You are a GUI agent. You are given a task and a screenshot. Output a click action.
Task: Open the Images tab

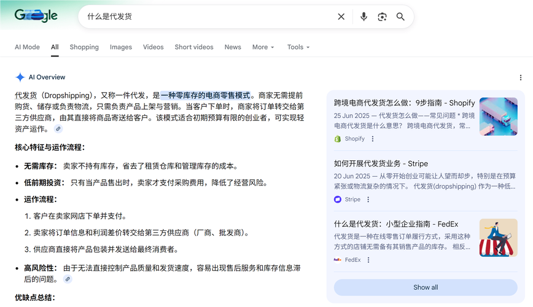pos(121,47)
